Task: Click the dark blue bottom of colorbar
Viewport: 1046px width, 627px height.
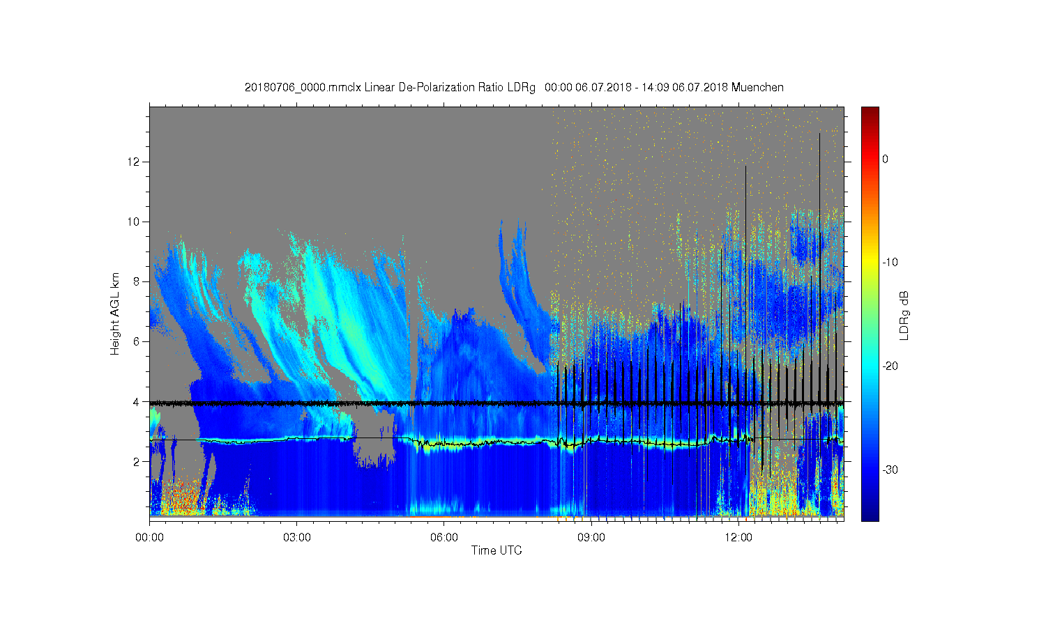Action: [x=870, y=514]
